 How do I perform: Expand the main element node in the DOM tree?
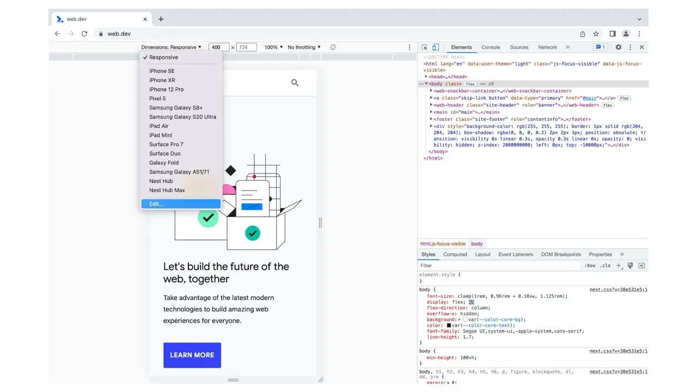(x=431, y=112)
